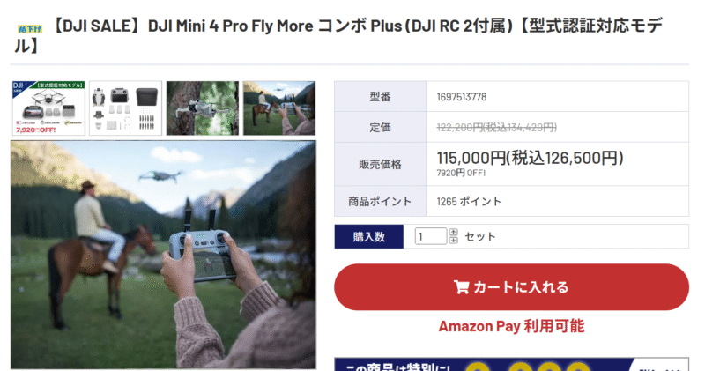Focus the 購入数 quantity input field

[x=430, y=236]
